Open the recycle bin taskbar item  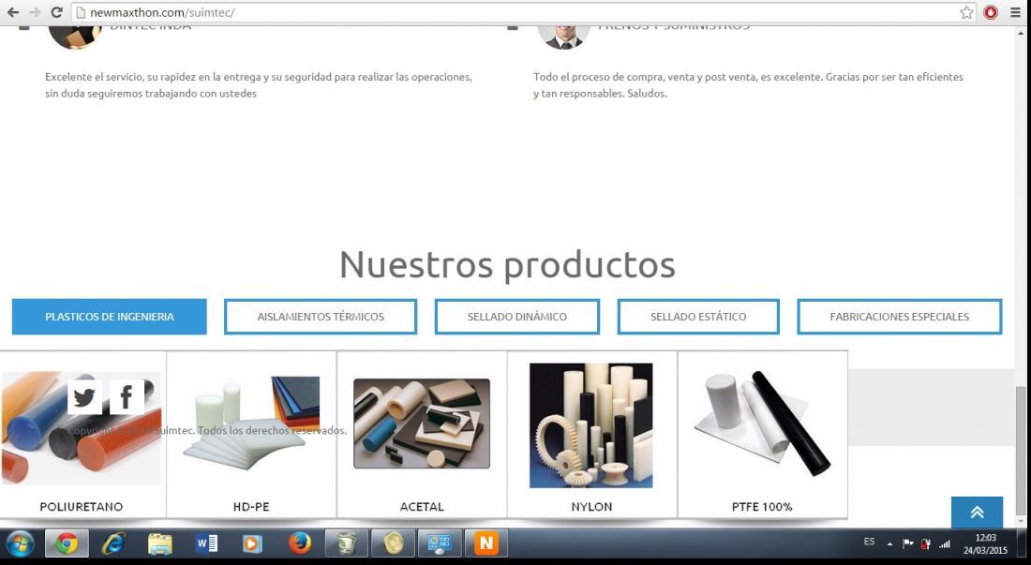pos(347,543)
